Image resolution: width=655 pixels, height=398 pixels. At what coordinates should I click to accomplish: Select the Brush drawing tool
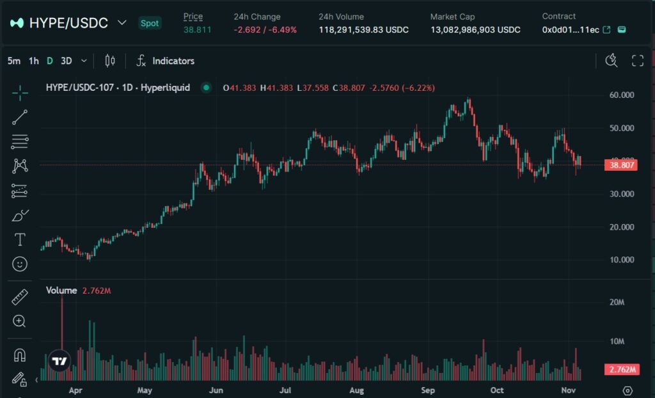(x=19, y=214)
